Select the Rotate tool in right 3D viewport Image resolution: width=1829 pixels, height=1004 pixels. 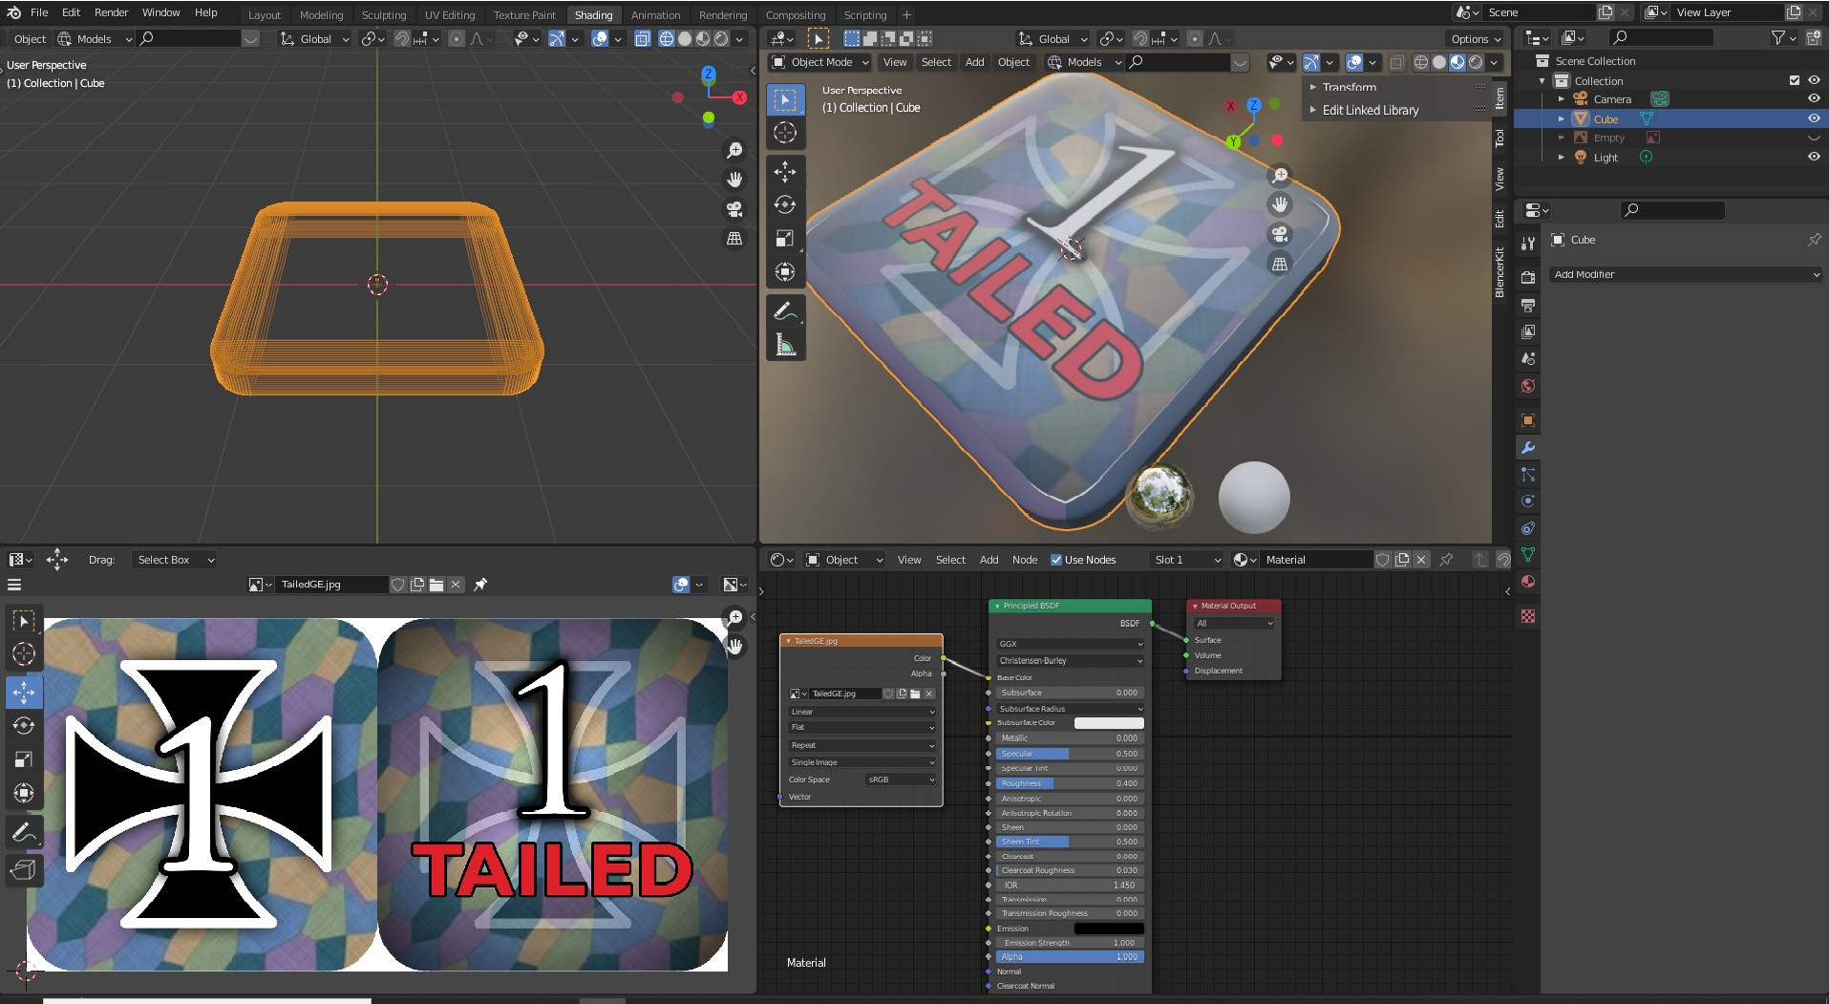coord(785,204)
